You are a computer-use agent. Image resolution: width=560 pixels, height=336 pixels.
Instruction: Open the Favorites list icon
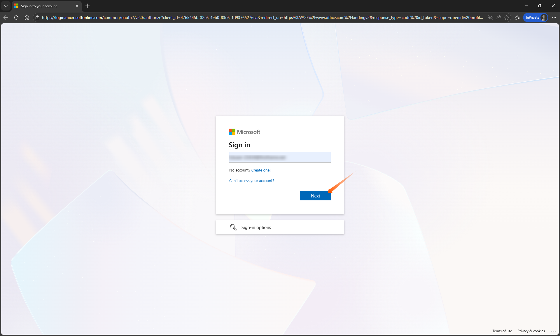517,17
